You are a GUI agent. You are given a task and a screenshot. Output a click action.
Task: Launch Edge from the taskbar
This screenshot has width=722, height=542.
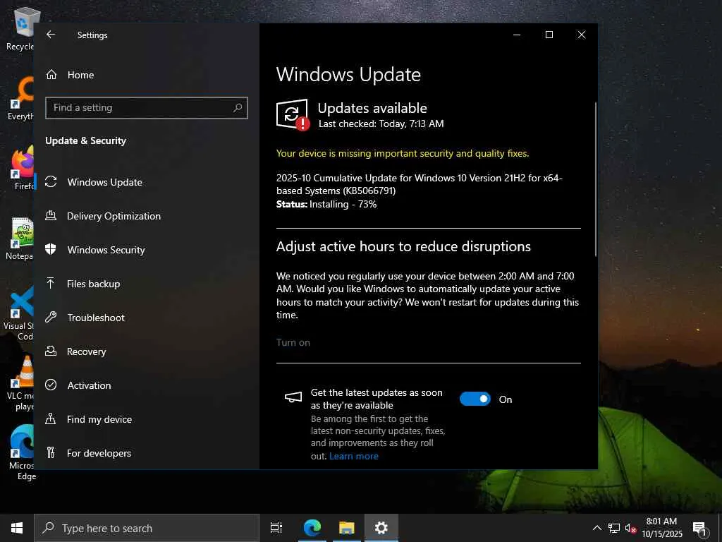(312, 528)
